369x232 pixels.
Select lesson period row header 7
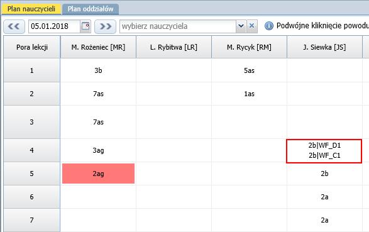32,220
